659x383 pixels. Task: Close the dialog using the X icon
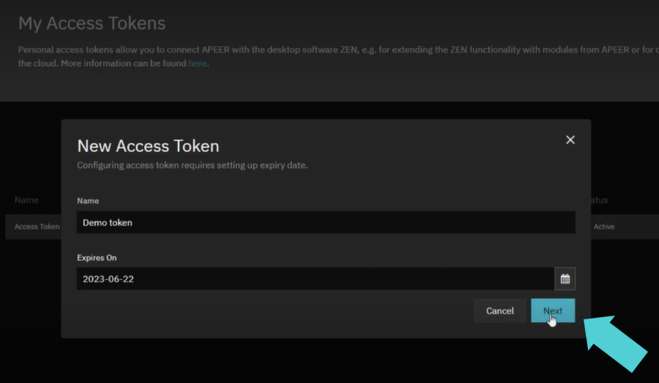[x=570, y=140]
